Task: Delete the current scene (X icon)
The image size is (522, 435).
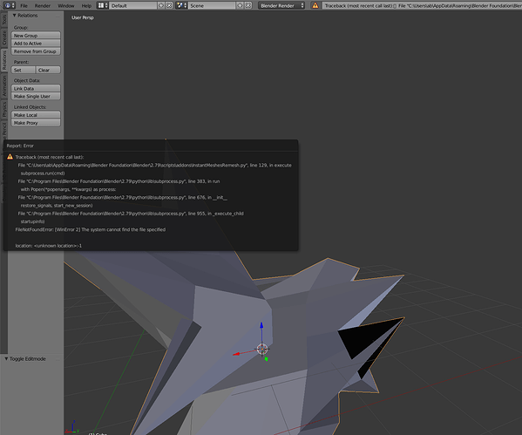Action: (248, 5)
